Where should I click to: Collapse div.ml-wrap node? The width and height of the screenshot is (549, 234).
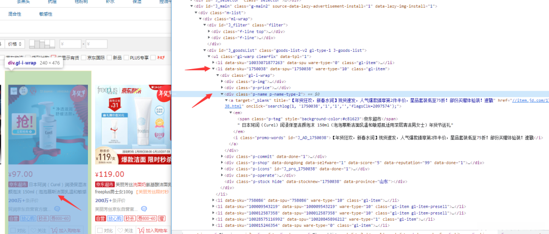pyautogui.click(x=200, y=19)
